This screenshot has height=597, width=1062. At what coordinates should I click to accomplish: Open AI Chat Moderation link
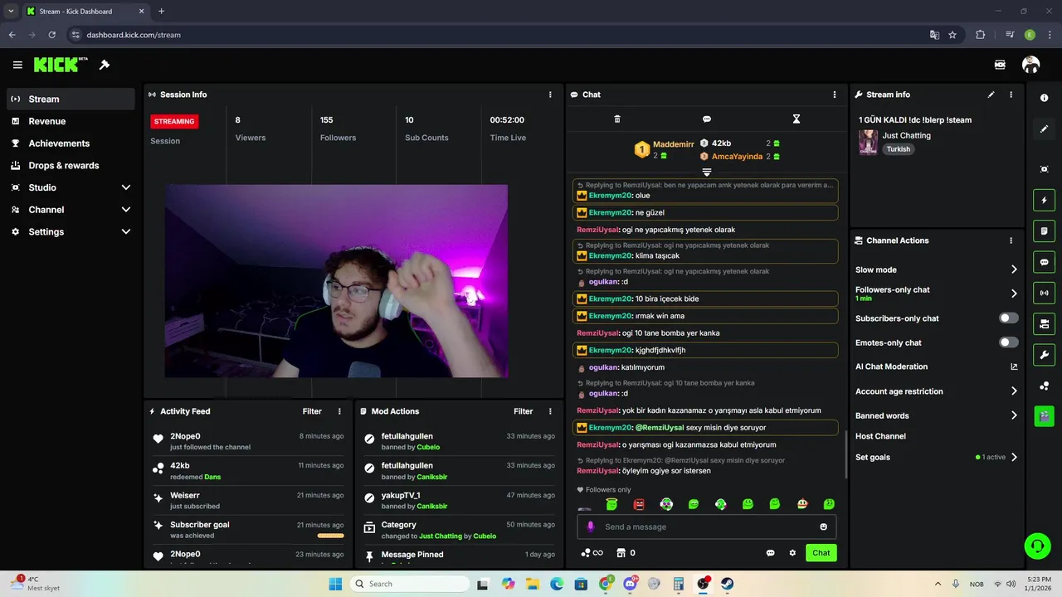tap(937, 366)
